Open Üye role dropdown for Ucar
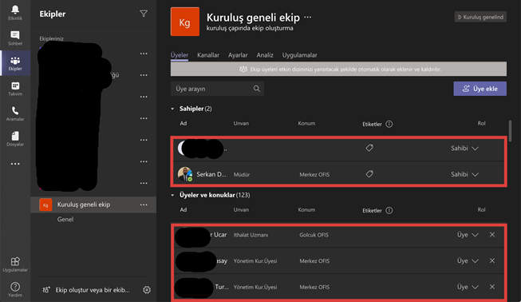The image size is (521, 302). pyautogui.click(x=468, y=235)
